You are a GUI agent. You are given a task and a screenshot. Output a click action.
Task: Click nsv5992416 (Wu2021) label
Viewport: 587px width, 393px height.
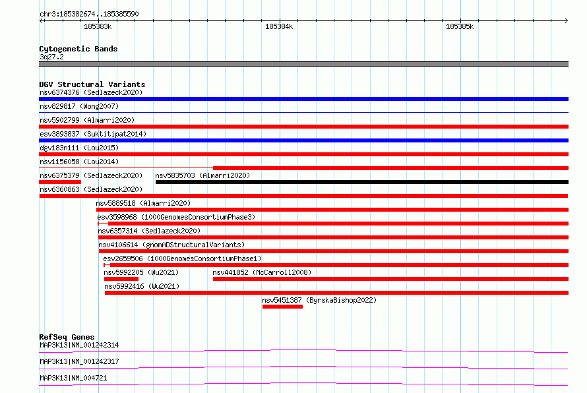tap(142, 286)
